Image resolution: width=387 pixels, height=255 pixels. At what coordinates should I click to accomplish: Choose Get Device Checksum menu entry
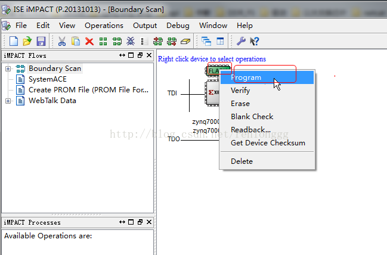pos(267,143)
